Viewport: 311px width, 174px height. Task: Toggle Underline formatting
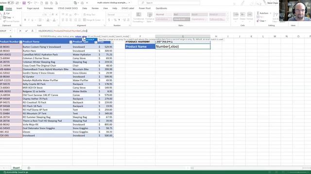[x=33, y=20]
